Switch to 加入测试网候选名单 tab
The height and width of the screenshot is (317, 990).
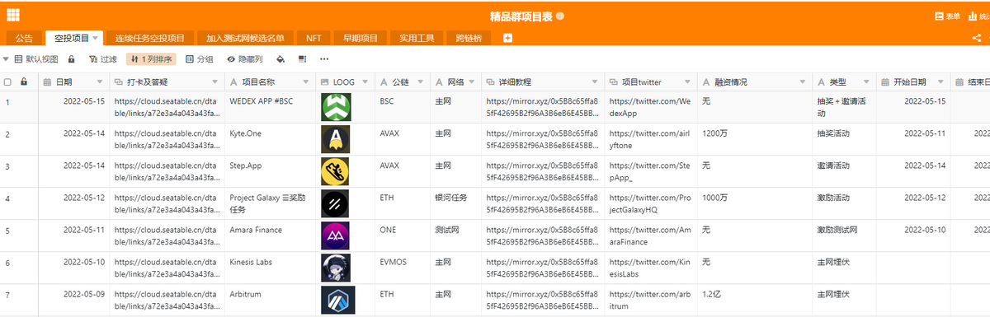tap(246, 38)
